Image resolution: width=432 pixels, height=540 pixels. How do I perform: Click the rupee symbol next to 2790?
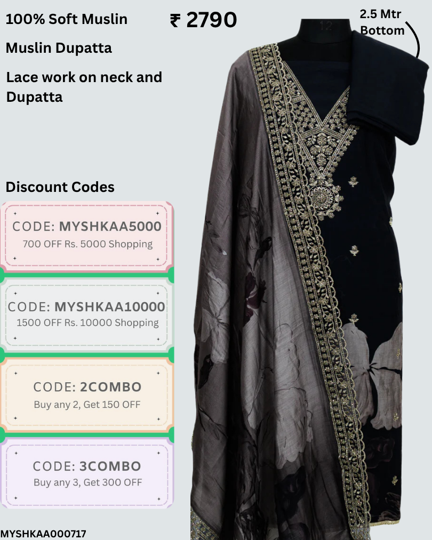tap(175, 20)
